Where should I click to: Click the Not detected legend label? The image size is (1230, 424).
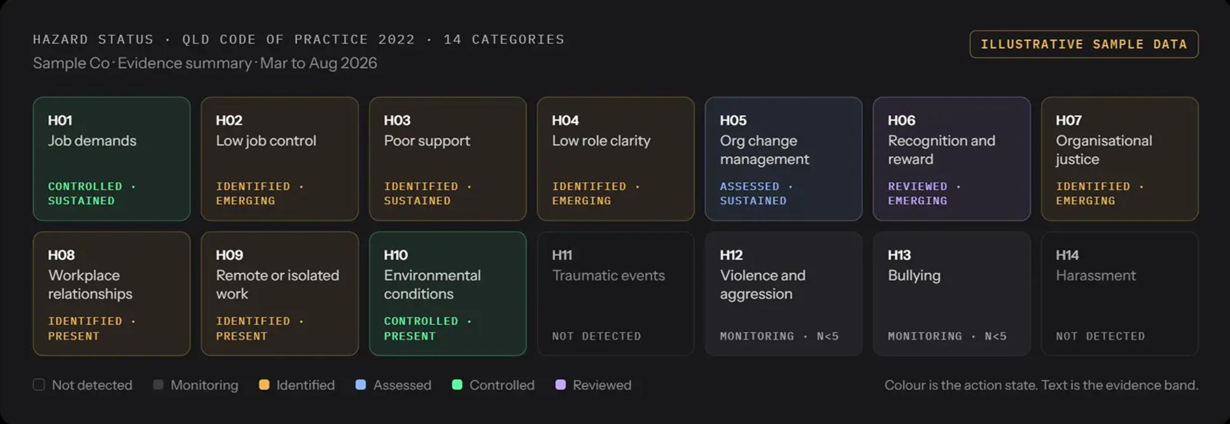point(92,385)
